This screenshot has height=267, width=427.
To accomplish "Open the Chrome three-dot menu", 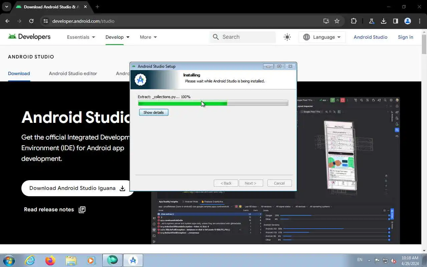I will coord(420,21).
